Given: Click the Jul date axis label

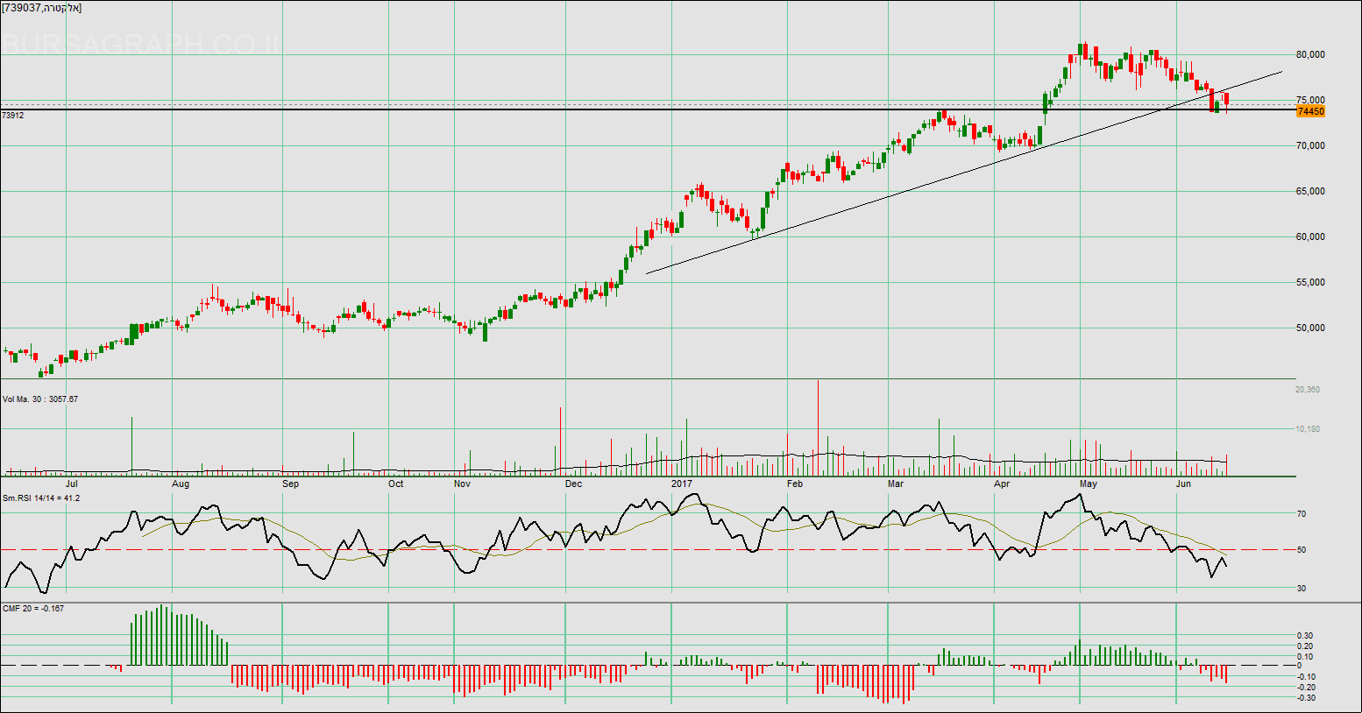Looking at the screenshot, I should [x=71, y=484].
